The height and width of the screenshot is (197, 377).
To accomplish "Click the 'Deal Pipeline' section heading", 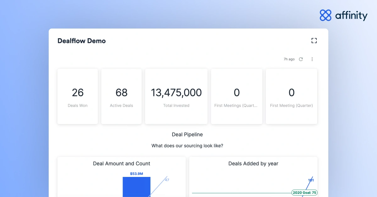I will coord(187,135).
